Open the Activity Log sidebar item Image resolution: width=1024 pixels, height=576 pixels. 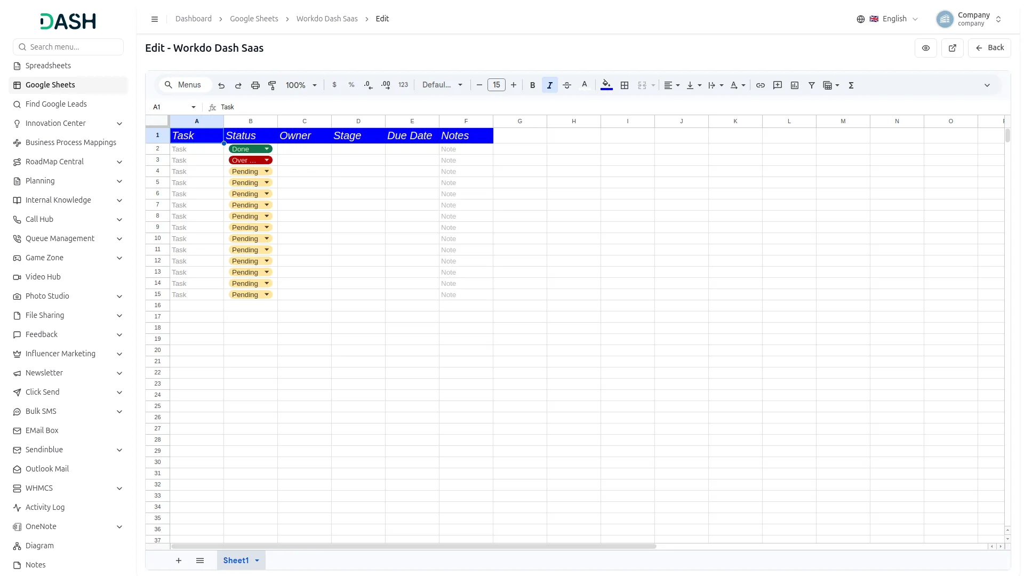(x=68, y=507)
